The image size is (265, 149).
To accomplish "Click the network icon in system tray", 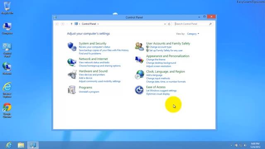I will 241,145.
